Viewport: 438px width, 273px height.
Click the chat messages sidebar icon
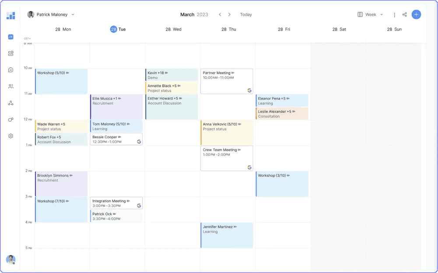tap(11, 70)
